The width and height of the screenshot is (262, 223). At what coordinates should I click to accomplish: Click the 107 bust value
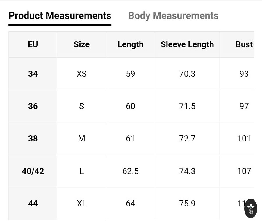click(x=244, y=171)
